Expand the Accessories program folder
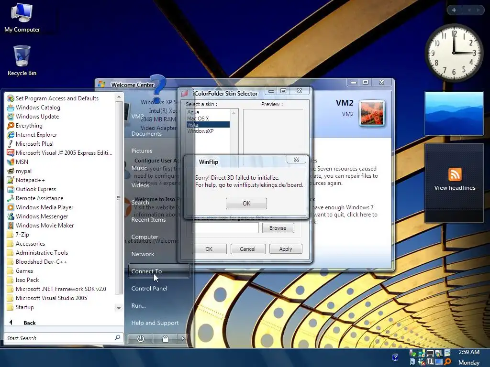 pos(26,243)
